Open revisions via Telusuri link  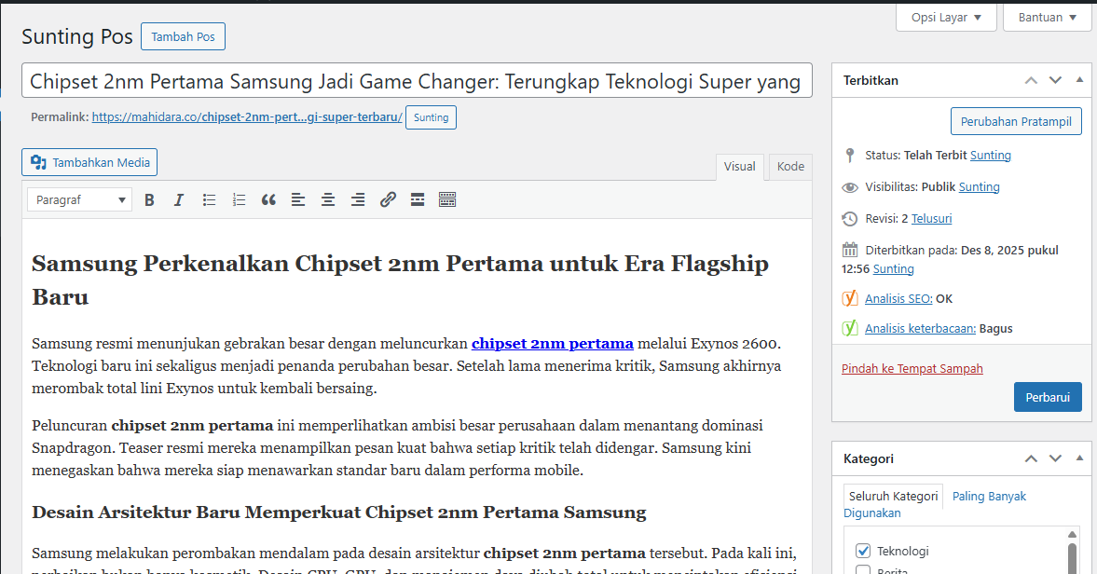(x=931, y=218)
